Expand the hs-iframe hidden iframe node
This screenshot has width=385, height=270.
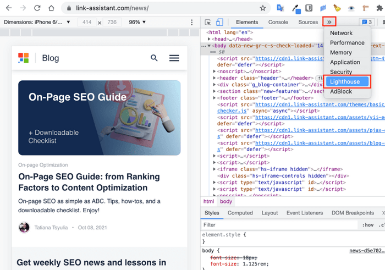[x=215, y=169]
